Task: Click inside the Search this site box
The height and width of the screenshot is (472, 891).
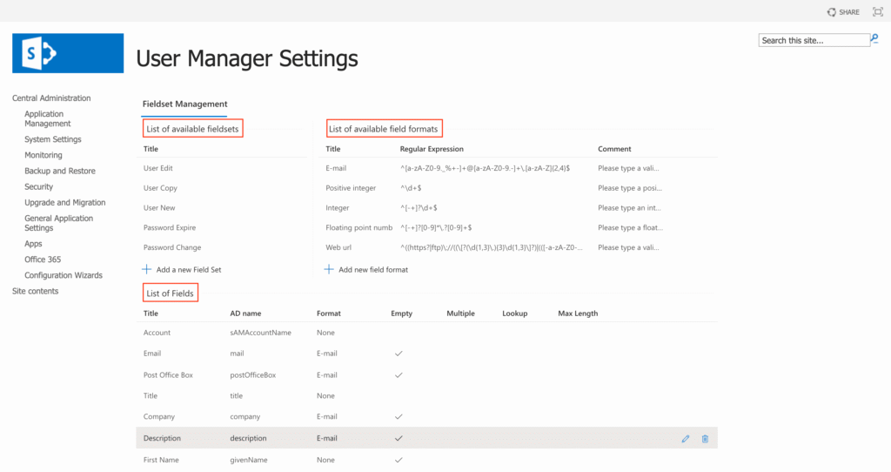Action: click(x=814, y=40)
